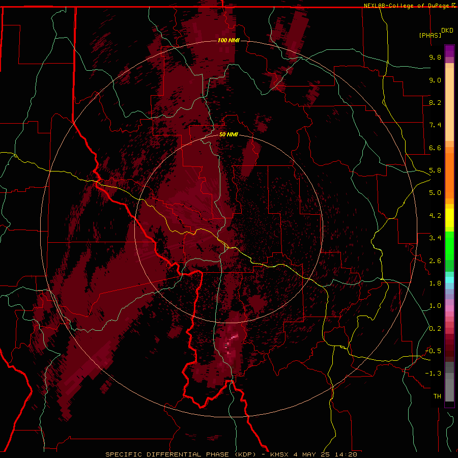Click the 5.8 legend value
The width and height of the screenshot is (458, 458).
click(x=435, y=170)
